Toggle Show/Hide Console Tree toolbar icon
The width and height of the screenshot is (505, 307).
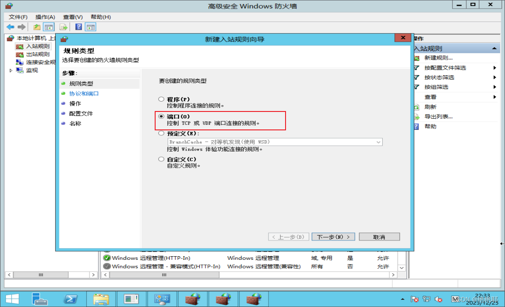click(x=49, y=27)
